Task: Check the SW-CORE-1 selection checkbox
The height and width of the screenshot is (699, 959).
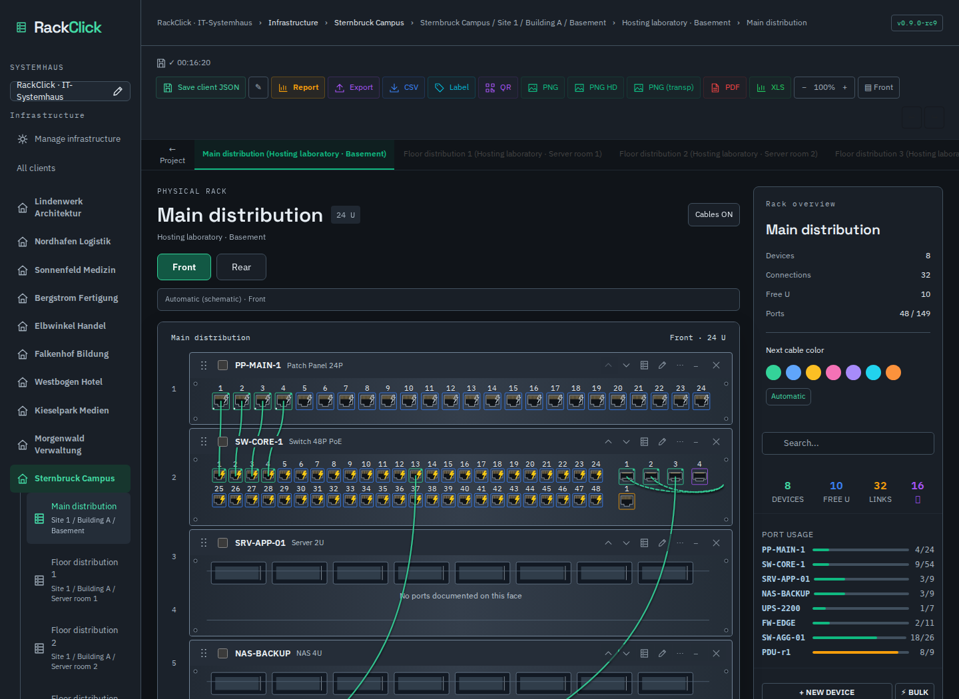Action: coord(223,442)
